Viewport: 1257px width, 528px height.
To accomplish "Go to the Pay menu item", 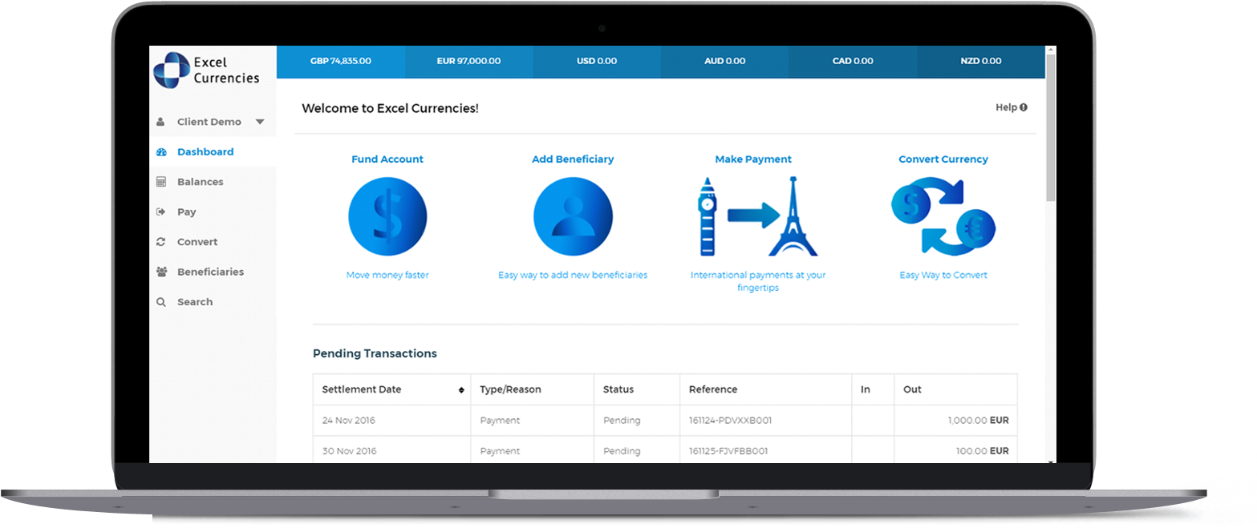I will click(x=186, y=212).
